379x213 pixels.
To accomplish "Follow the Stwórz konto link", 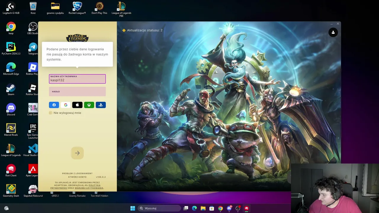I will [x=77, y=177].
